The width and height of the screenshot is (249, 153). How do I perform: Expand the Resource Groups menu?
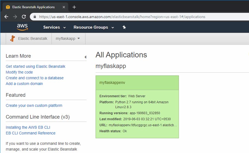click(x=93, y=27)
